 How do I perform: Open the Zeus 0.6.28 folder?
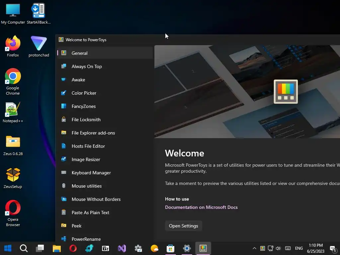pos(13,145)
